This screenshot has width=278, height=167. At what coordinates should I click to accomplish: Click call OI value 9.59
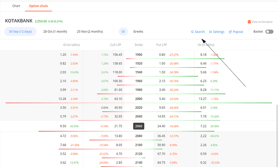tap(63, 126)
